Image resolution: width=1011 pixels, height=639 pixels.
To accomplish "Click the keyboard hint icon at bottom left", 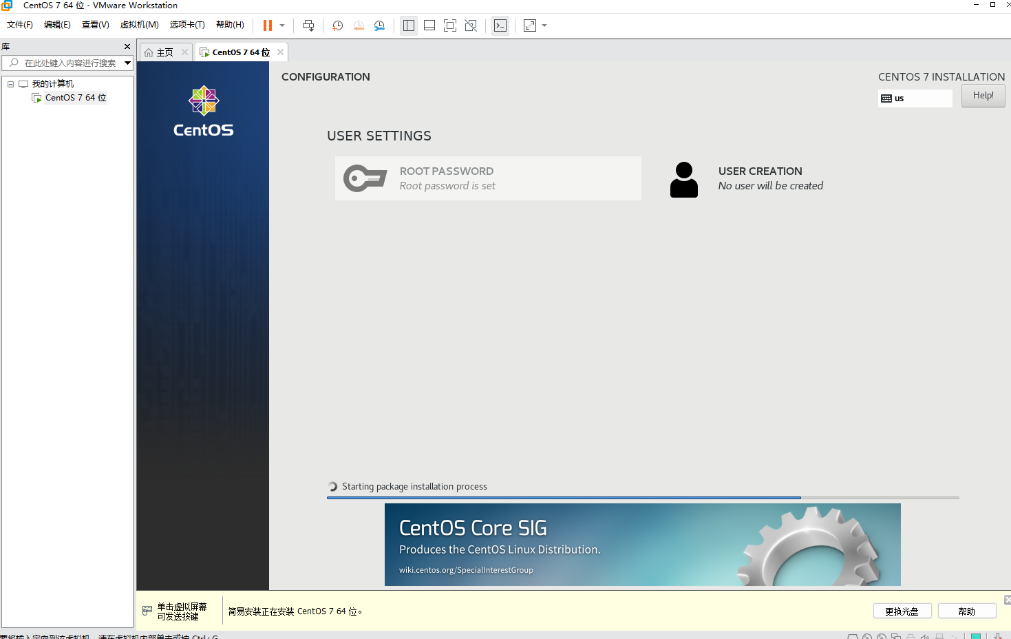I will (147, 611).
